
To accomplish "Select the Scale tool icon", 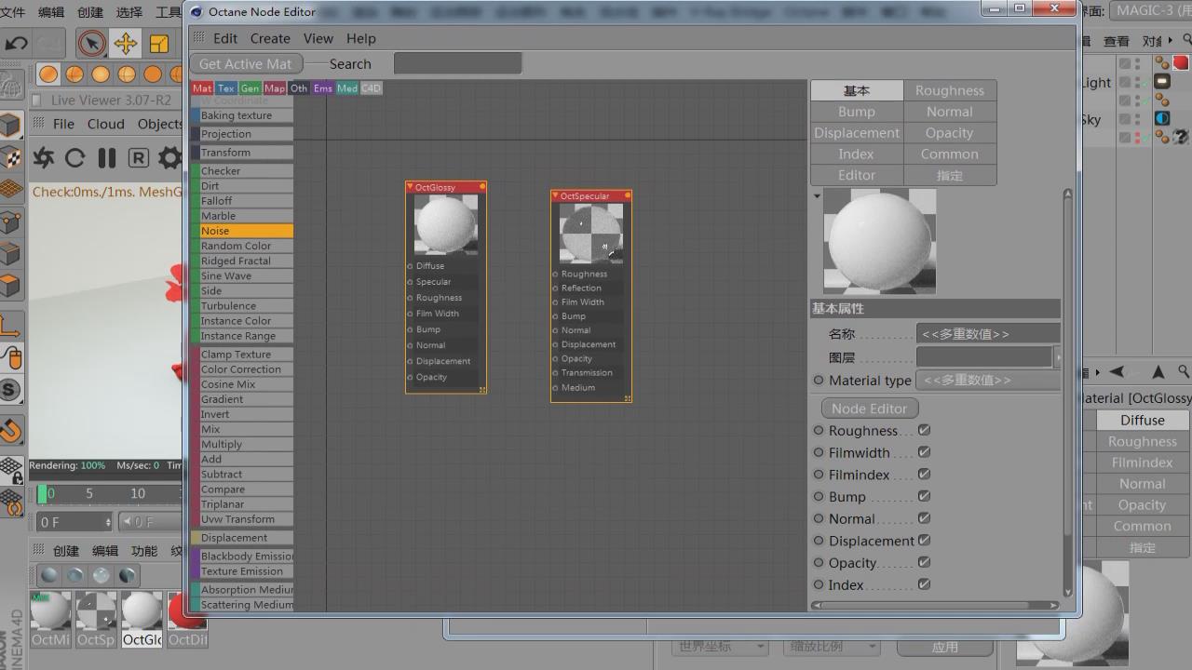I will (159, 43).
